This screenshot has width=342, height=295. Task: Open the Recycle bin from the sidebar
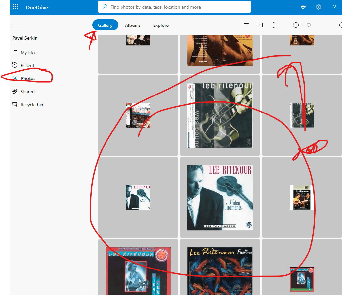31,104
